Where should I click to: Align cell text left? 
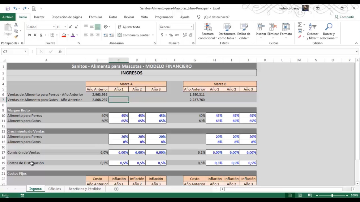pos(86,35)
